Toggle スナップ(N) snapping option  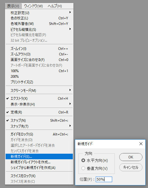click(39, 121)
